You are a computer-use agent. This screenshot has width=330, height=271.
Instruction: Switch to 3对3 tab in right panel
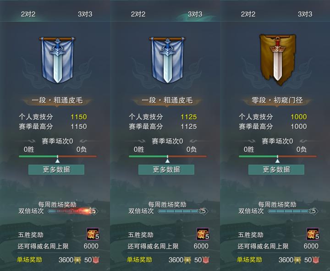[x=305, y=14]
